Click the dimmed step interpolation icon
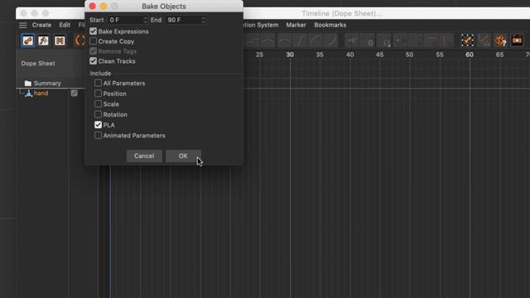The image size is (530, 298). tap(252, 41)
